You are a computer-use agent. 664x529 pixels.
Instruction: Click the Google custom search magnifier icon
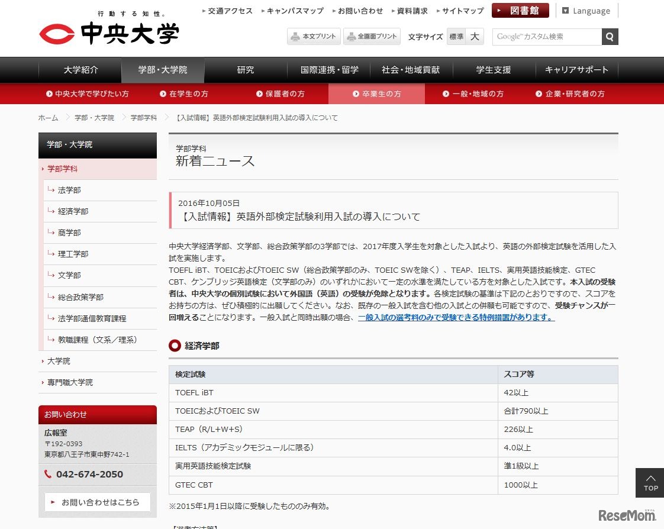coord(610,37)
